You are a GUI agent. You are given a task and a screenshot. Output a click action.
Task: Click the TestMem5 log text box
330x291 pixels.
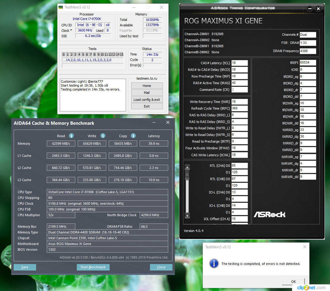[x=93, y=95]
